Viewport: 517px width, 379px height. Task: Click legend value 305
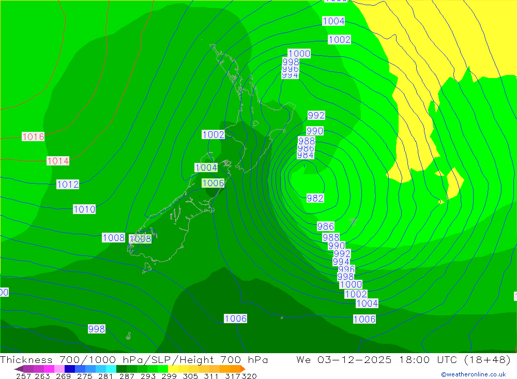[190, 376]
